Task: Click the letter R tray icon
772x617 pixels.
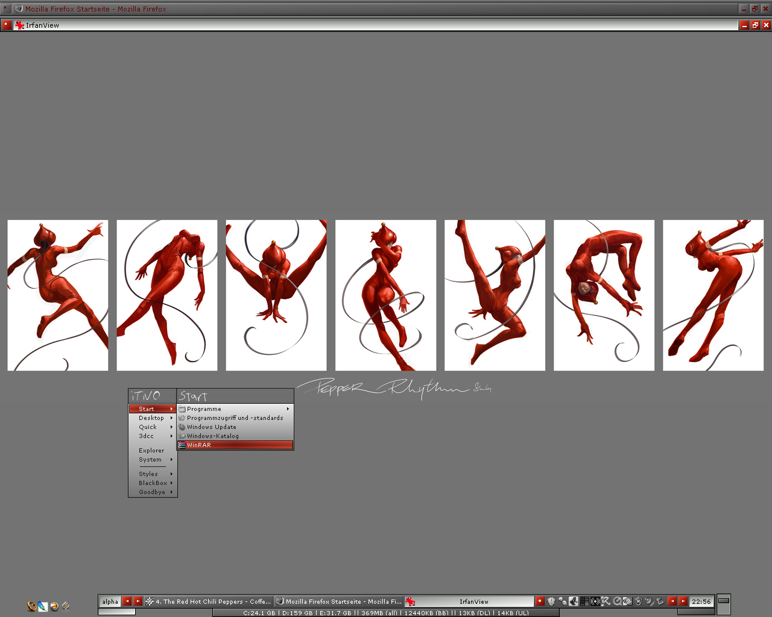Action: click(606, 601)
